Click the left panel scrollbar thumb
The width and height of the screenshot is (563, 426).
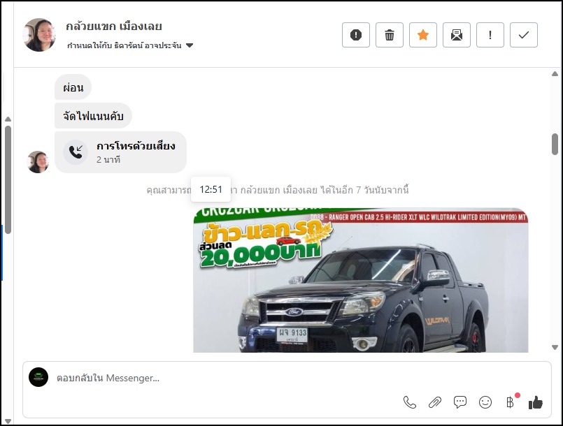[x=8, y=179]
